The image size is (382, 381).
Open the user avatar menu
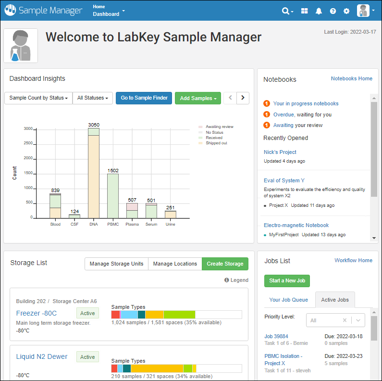coord(365,11)
